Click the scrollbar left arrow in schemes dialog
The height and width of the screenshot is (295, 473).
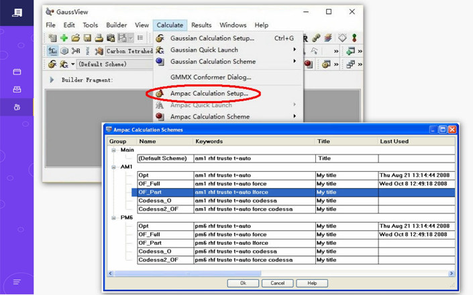[x=111, y=274]
